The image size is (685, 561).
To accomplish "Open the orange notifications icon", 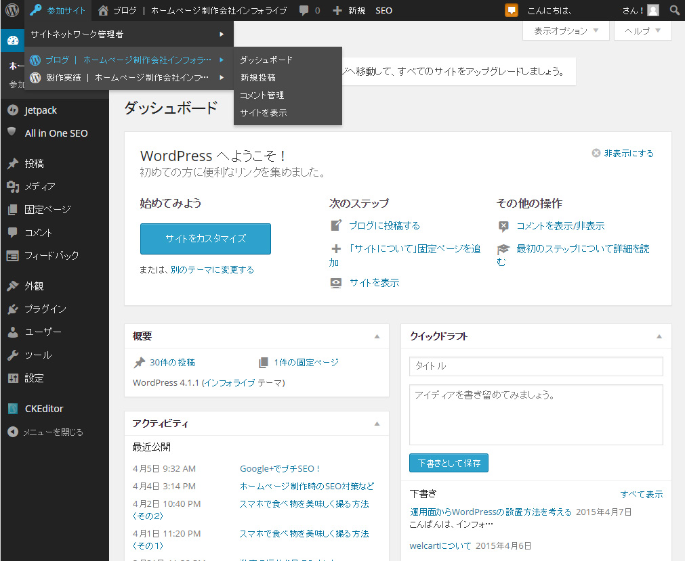I will click(511, 10).
